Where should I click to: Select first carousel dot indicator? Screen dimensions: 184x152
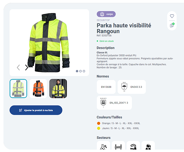77,71
